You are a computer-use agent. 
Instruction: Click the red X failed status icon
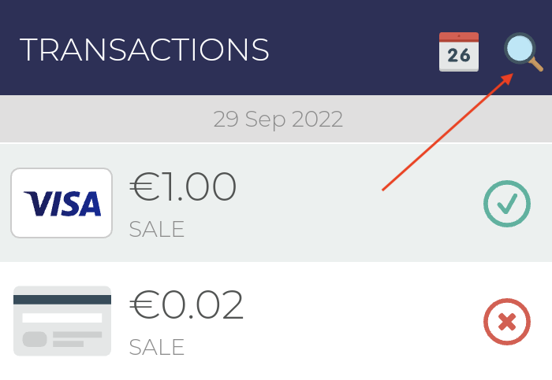click(x=506, y=321)
